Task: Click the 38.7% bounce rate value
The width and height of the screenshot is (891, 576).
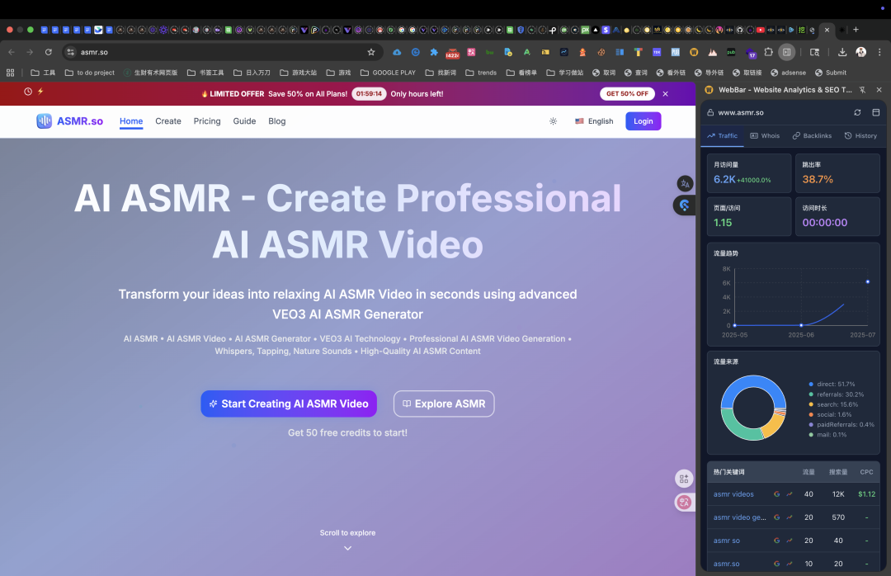Action: (818, 179)
